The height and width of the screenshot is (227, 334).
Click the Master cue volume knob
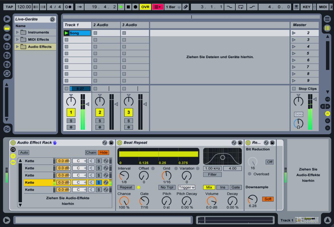tap(298, 124)
